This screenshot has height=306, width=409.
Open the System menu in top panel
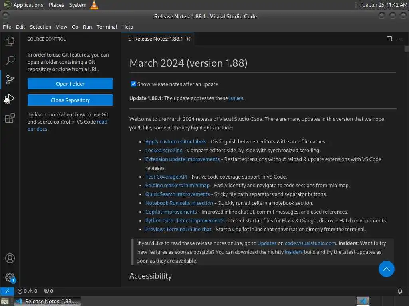point(78,5)
